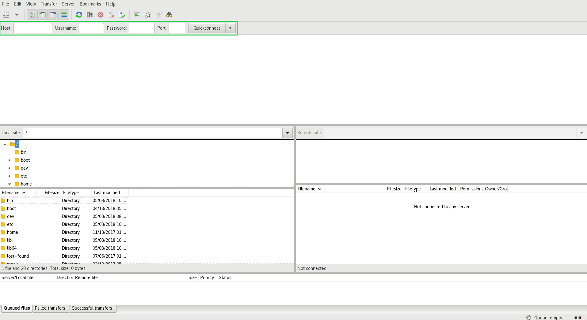Viewport: 587px width, 320px height.
Task: Switch to the Failed transfers tab
Action: pyautogui.click(x=50, y=308)
